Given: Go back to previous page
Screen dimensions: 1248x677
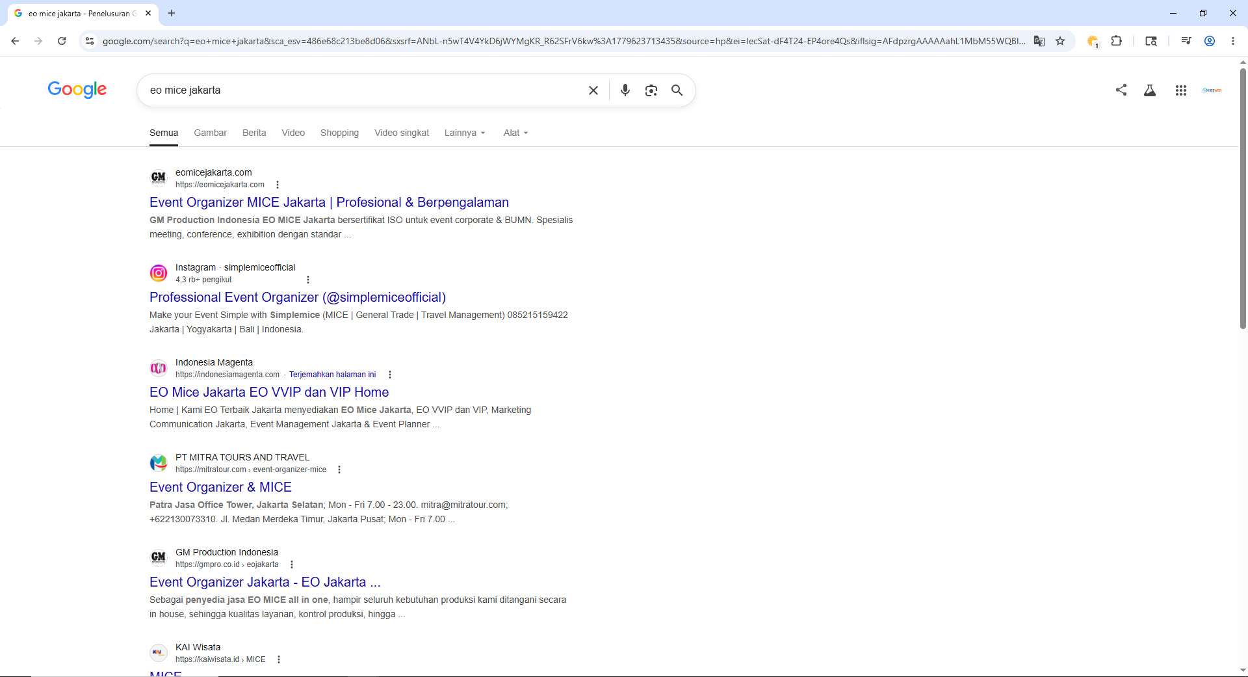Looking at the screenshot, I should click(x=15, y=41).
